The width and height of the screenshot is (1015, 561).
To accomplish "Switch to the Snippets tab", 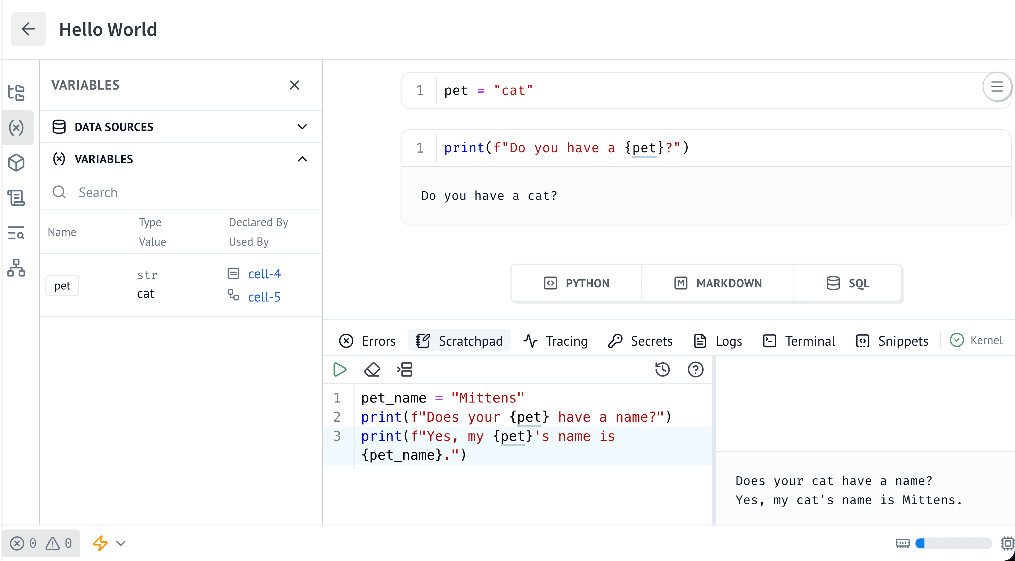I will (x=892, y=341).
